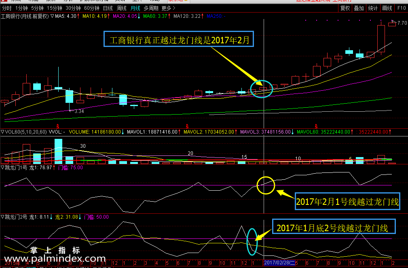Click the tallest red candle near 7.70

tap(381, 38)
